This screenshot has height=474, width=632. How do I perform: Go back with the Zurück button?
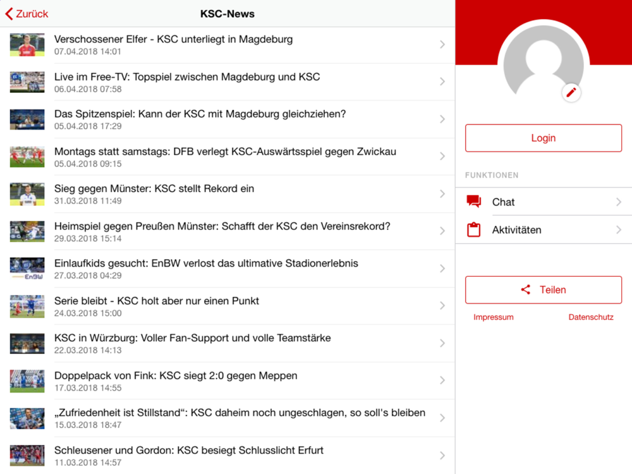point(27,14)
